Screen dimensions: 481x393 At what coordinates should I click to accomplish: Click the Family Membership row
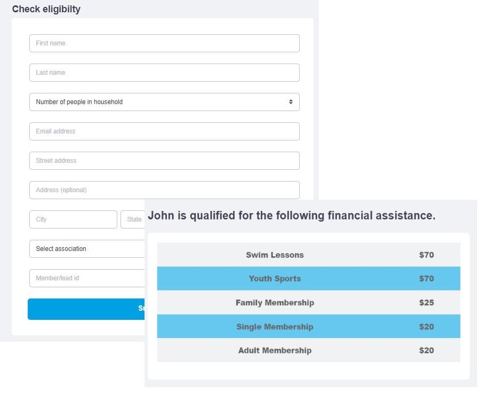[308, 302]
